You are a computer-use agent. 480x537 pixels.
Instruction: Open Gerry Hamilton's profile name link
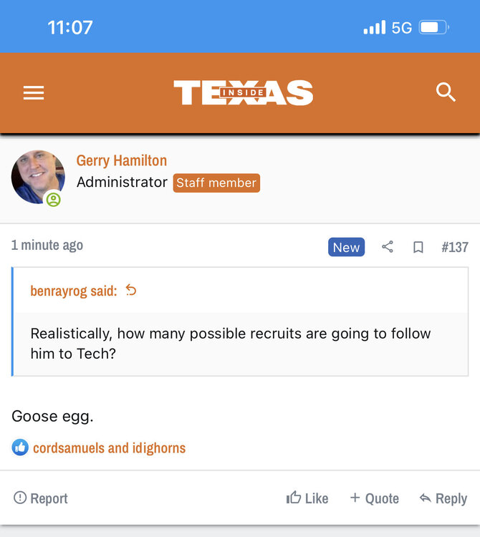click(121, 160)
